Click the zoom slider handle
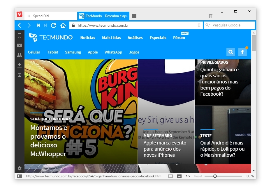This screenshot has height=189, width=271. point(215,176)
